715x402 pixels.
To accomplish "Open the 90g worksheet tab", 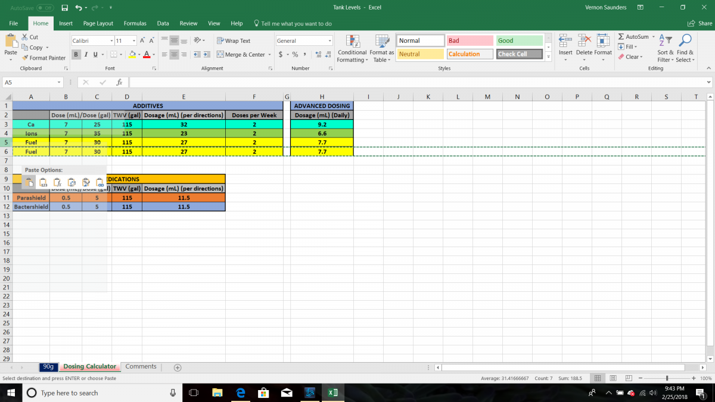I will (x=49, y=367).
